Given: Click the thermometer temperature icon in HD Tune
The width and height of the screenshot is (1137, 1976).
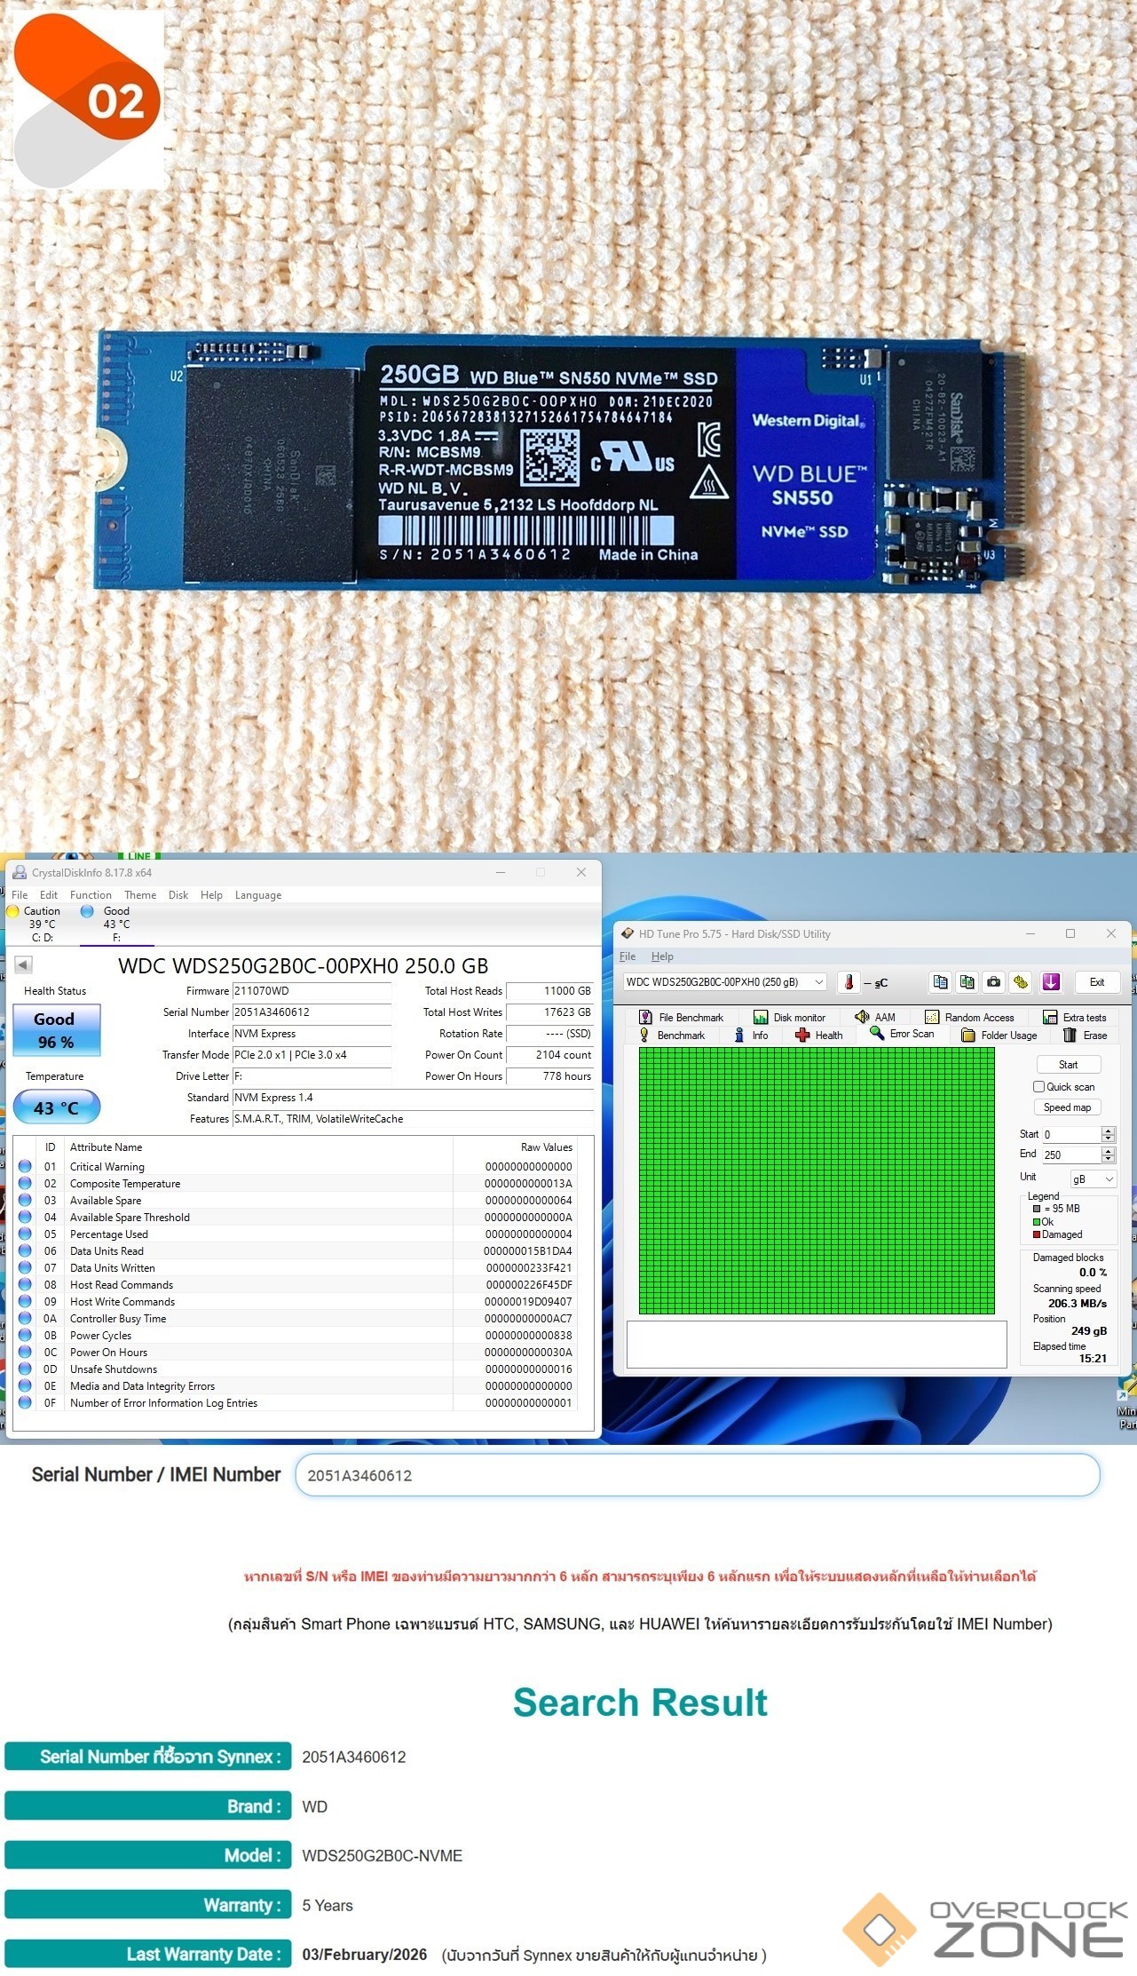Looking at the screenshot, I should click(849, 982).
